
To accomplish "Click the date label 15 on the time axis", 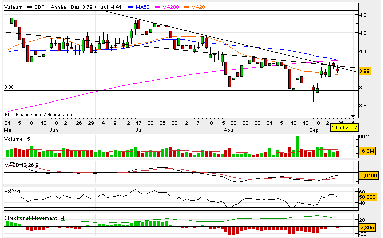I will tap(222, 123).
